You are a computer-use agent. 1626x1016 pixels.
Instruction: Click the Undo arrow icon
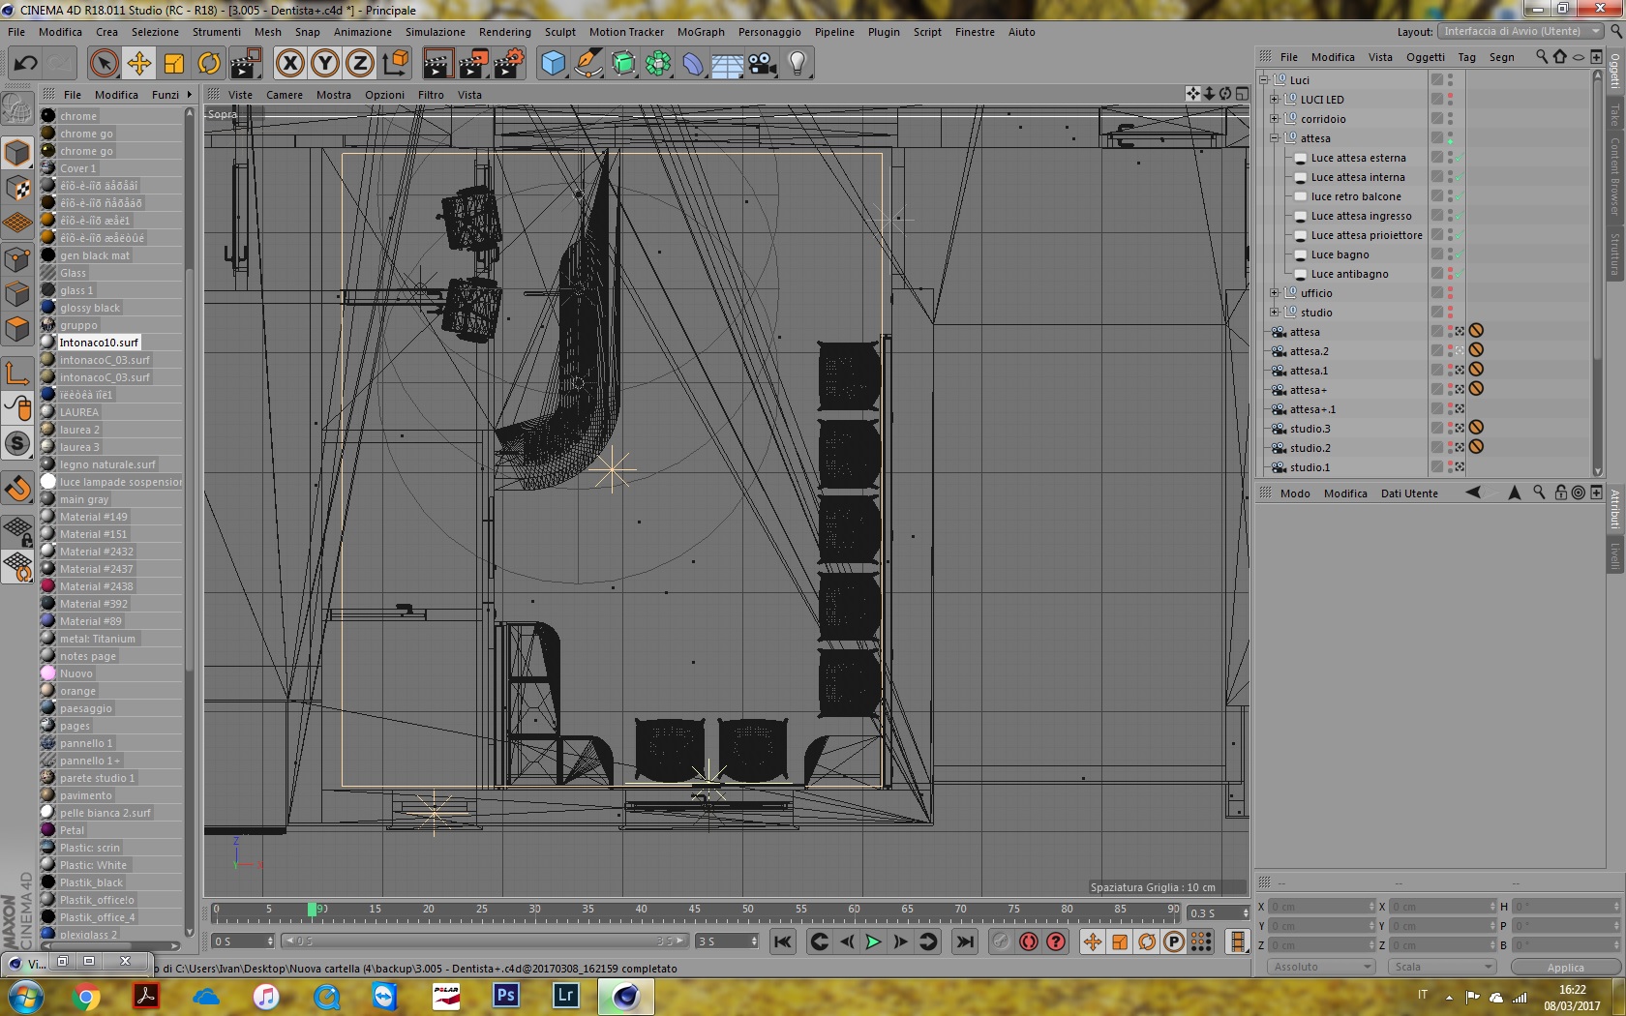(25, 64)
